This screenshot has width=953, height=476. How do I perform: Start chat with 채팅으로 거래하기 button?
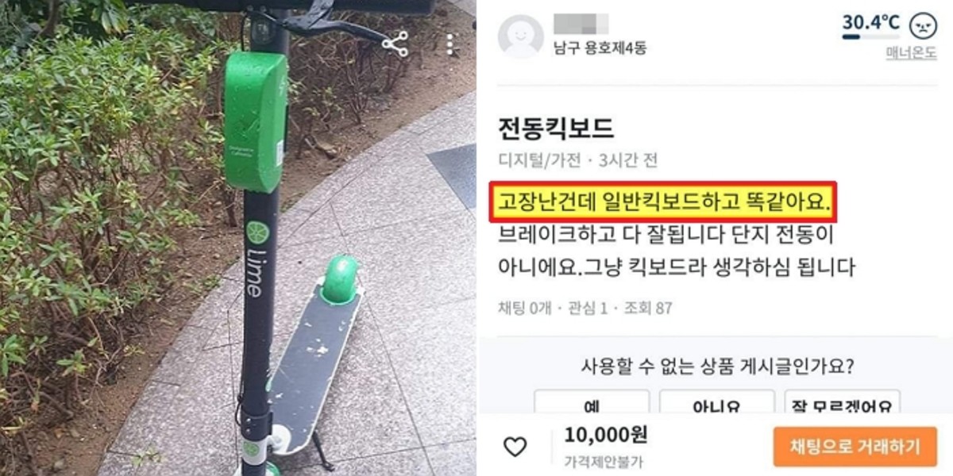pyautogui.click(x=855, y=447)
